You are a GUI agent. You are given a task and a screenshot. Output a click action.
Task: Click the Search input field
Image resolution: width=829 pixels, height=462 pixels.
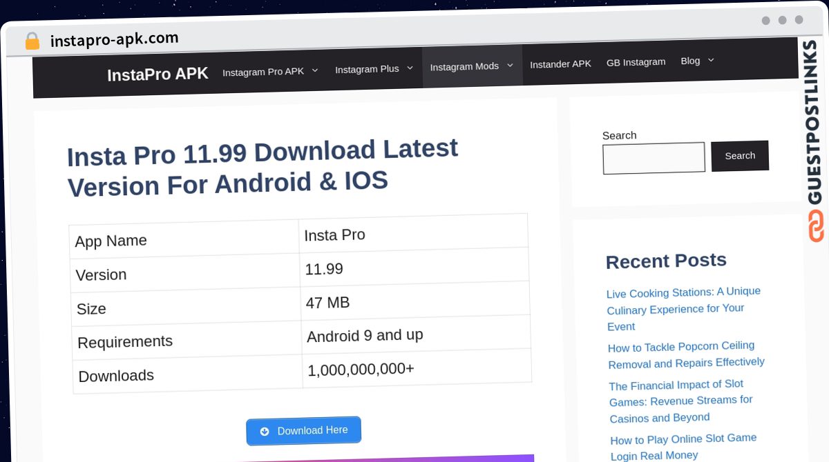(x=654, y=158)
